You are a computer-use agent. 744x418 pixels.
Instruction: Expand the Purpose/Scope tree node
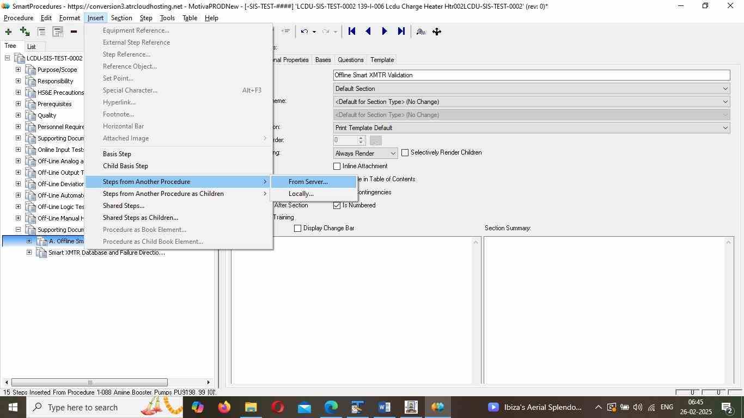pos(18,70)
